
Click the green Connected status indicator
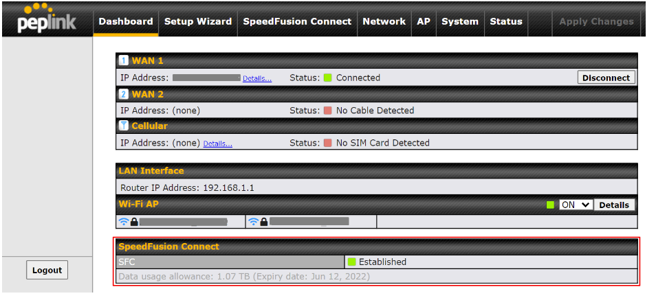(327, 78)
